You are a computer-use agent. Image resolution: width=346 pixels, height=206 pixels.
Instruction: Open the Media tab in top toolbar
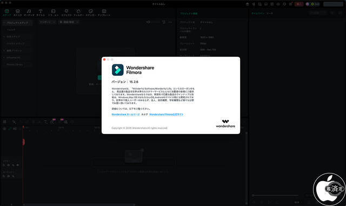coord(7,12)
